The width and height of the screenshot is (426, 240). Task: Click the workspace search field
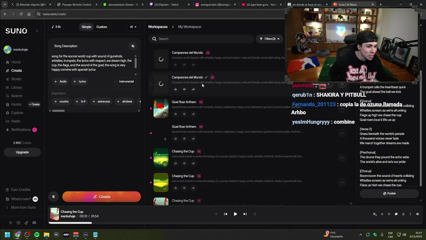[201, 39]
